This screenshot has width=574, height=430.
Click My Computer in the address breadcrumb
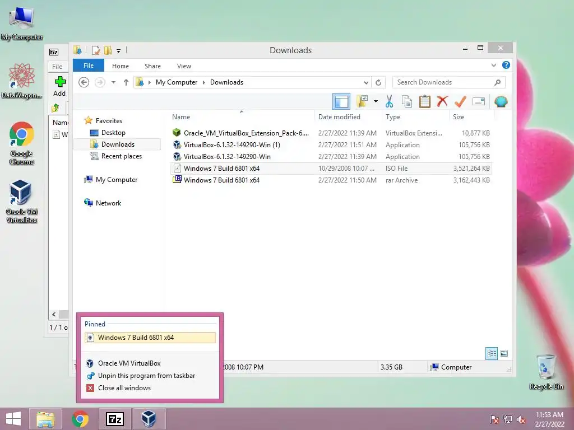(177, 82)
